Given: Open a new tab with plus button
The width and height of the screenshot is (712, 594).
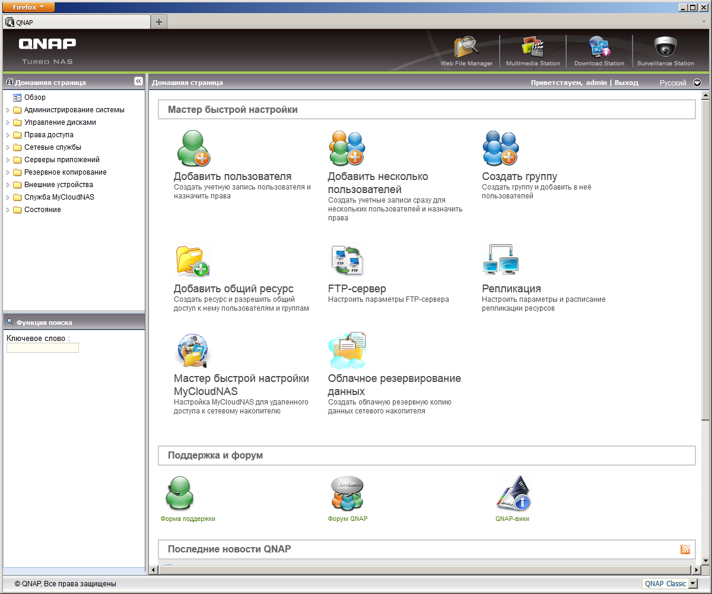Looking at the screenshot, I should pos(159,22).
